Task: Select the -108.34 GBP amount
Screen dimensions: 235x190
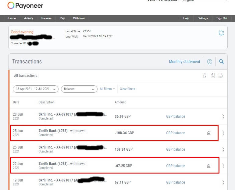Action: click(x=124, y=133)
